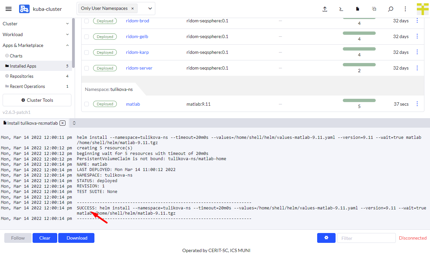
Task: Check the ridom-gelb row checkbox
Action: 87,37
